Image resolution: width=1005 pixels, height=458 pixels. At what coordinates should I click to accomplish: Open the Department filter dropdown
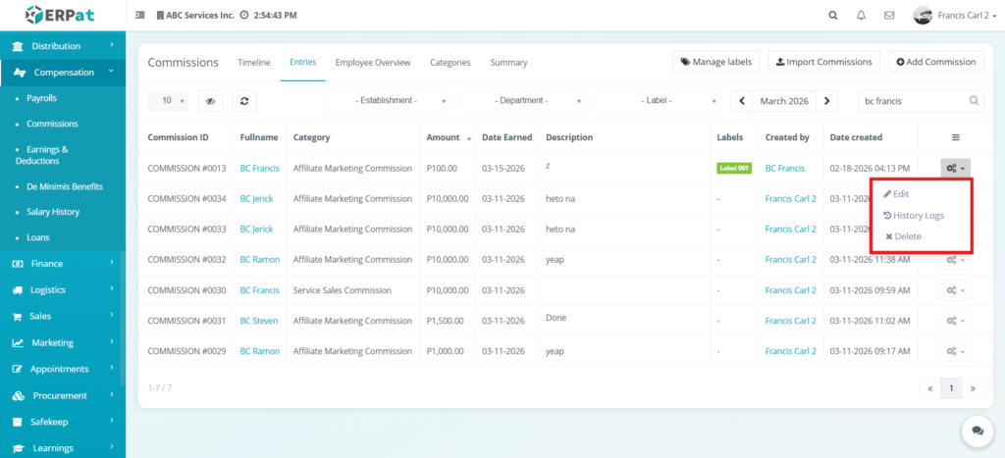click(x=526, y=101)
